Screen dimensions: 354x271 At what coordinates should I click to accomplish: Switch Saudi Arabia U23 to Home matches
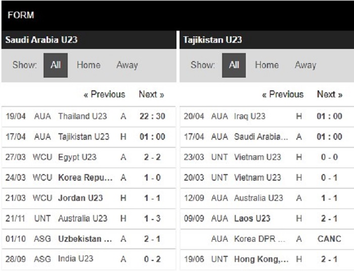click(x=88, y=65)
